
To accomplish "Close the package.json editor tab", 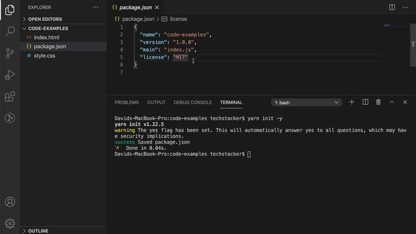I will pos(157,7).
